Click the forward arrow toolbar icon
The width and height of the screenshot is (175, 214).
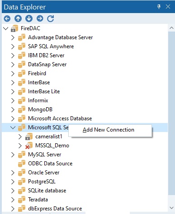[x=40, y=18]
